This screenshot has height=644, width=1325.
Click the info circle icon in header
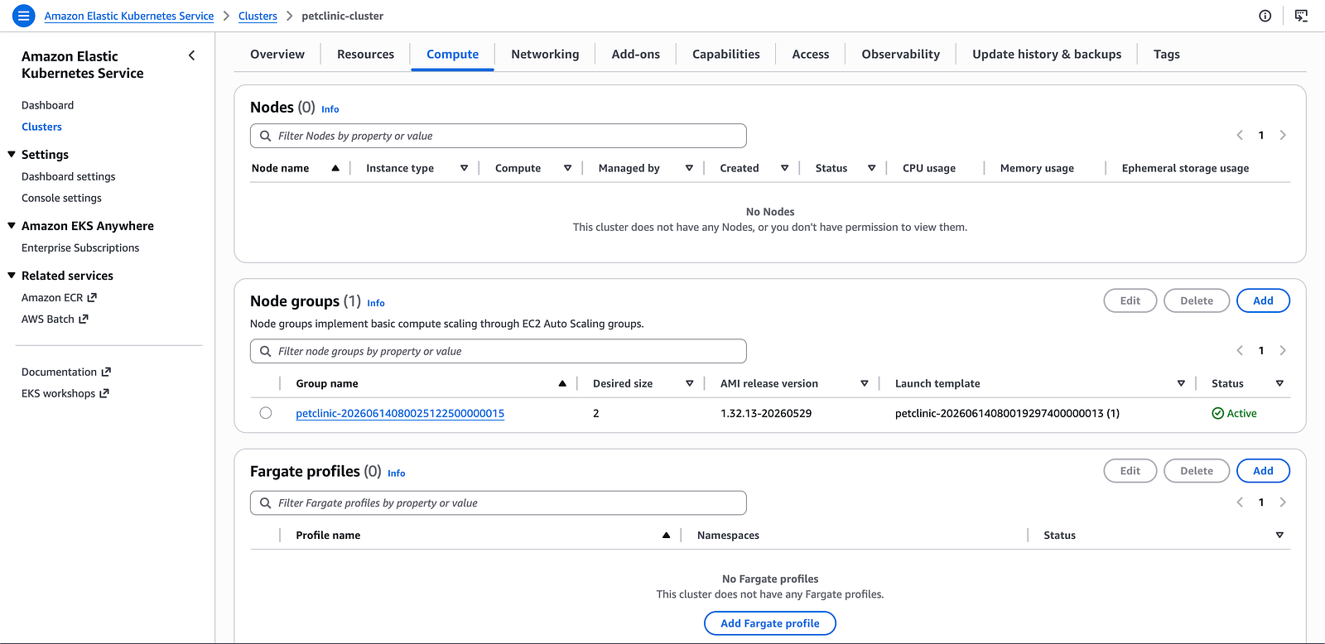[x=1265, y=16]
